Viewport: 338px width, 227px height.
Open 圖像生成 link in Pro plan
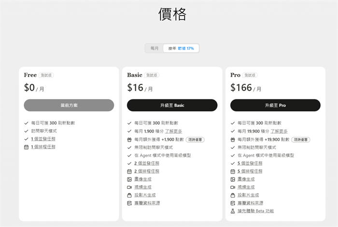point(246,179)
